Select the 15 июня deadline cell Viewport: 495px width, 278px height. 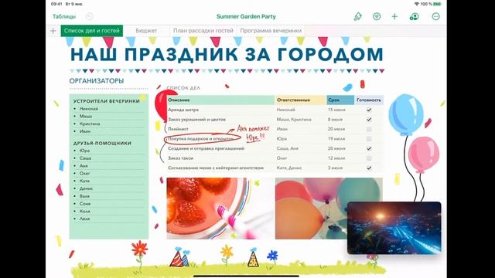click(340, 110)
